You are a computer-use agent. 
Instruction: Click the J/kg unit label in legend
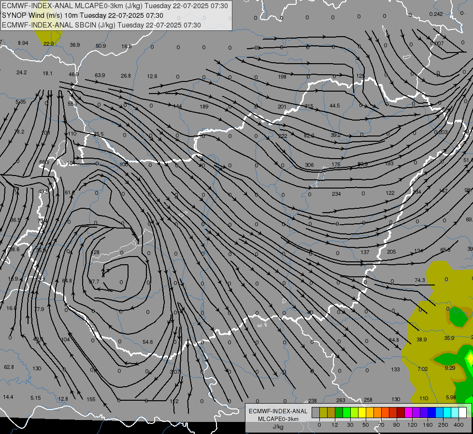coord(278,427)
